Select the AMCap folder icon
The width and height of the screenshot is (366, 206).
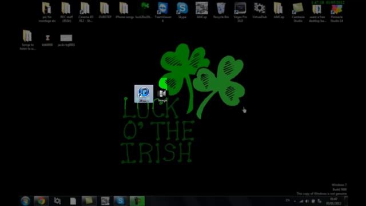(x=279, y=10)
